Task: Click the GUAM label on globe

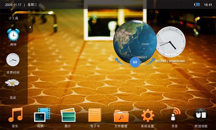Action: coord(145,44)
